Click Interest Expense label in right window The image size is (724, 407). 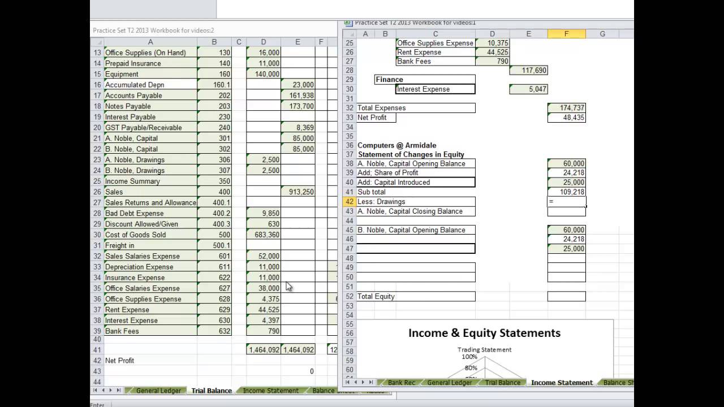pyautogui.click(x=436, y=89)
